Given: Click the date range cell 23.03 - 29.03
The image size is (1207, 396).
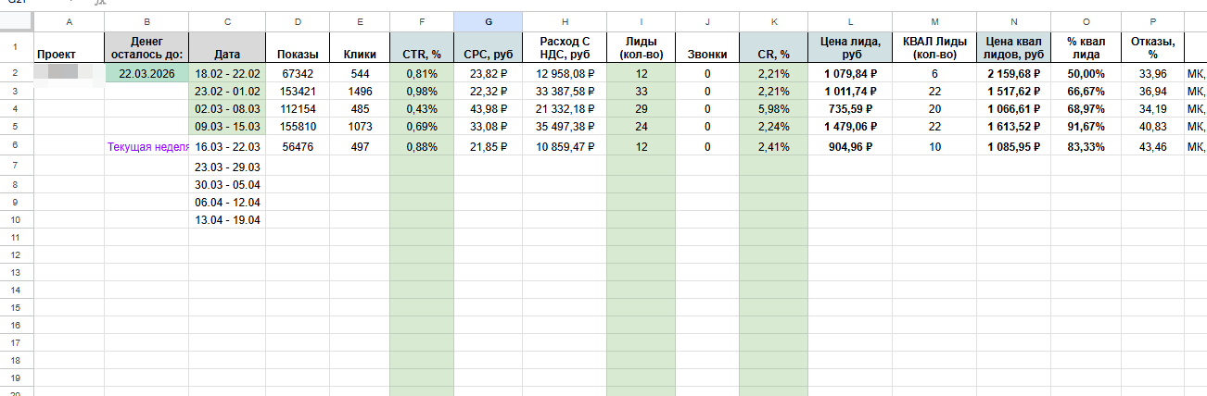Looking at the screenshot, I should point(226,167).
